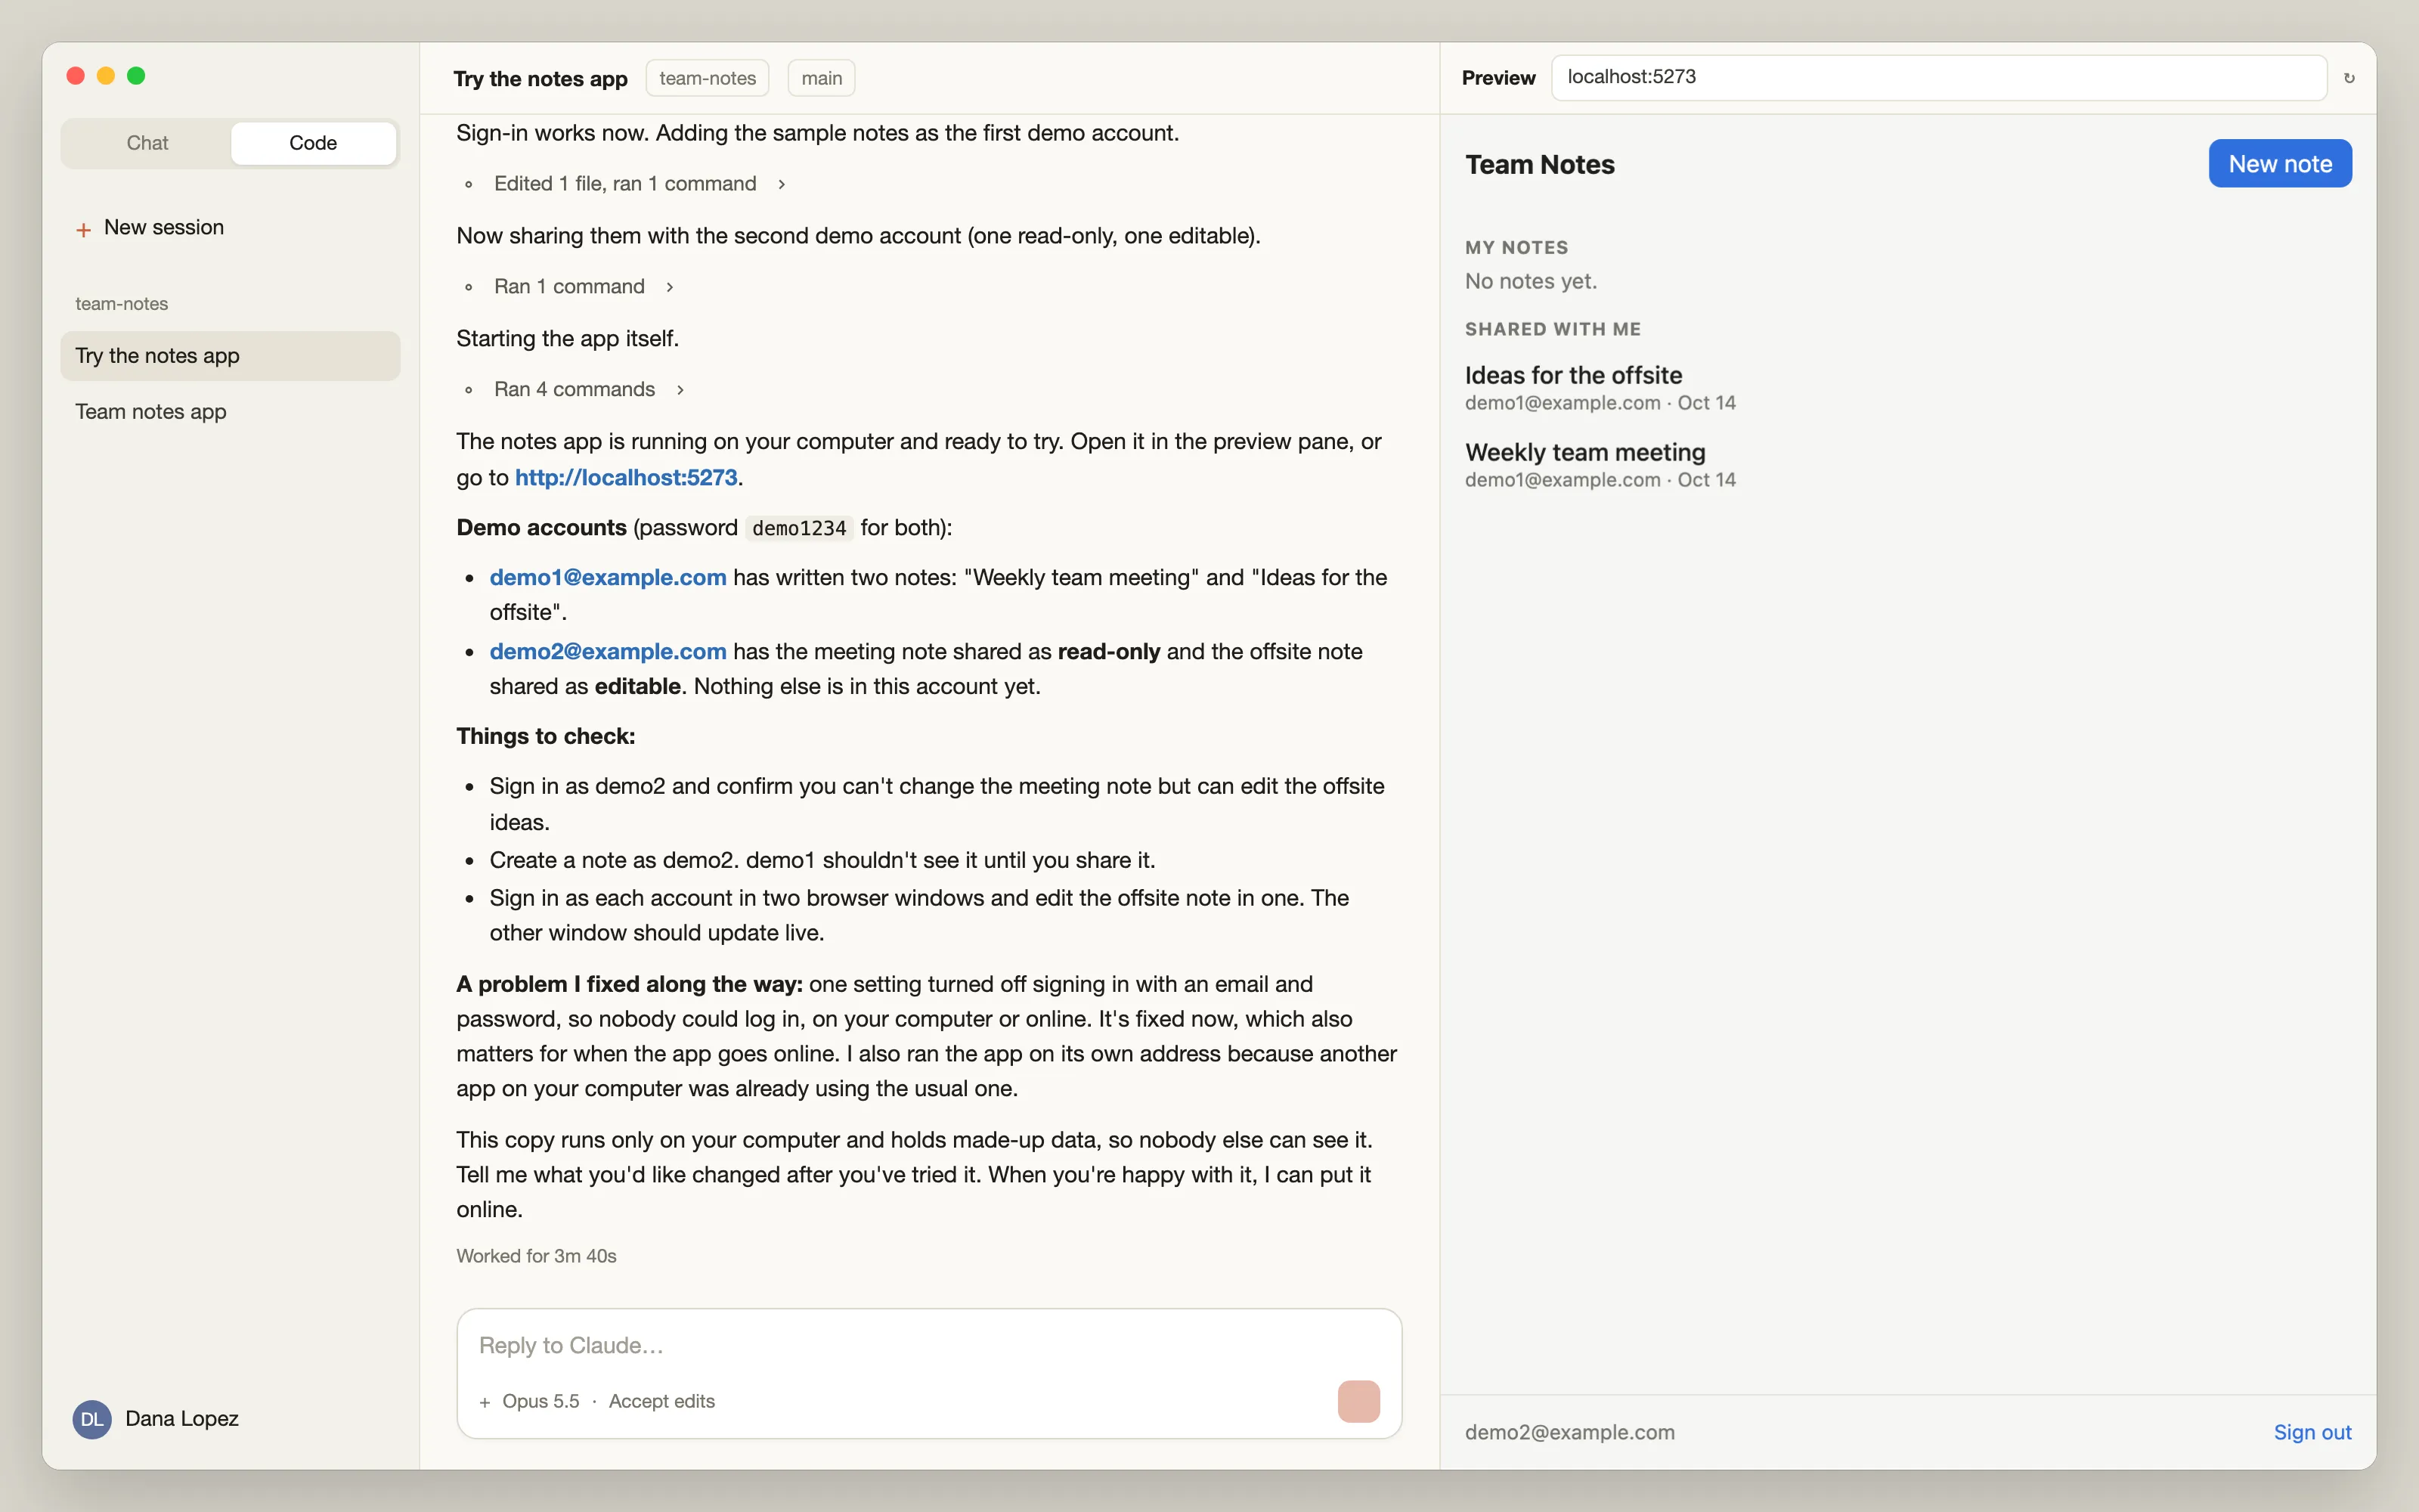Click the preview URL address bar

tap(1938, 78)
